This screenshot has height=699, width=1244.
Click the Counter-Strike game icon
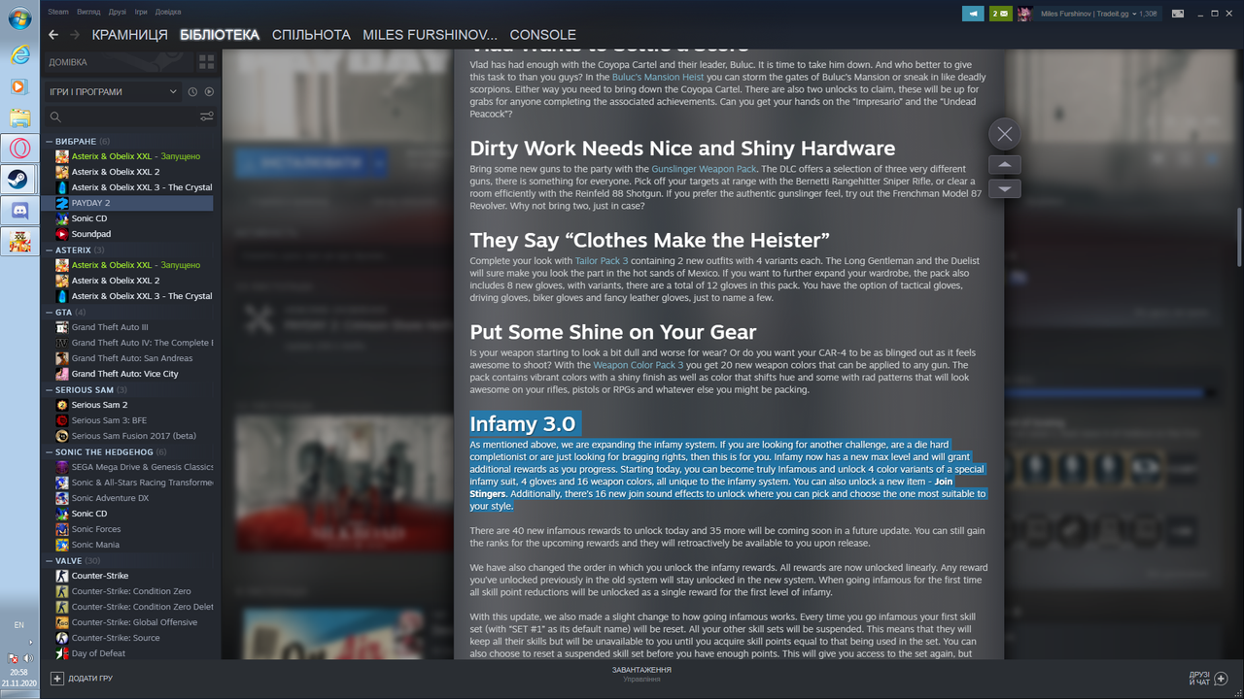click(62, 576)
